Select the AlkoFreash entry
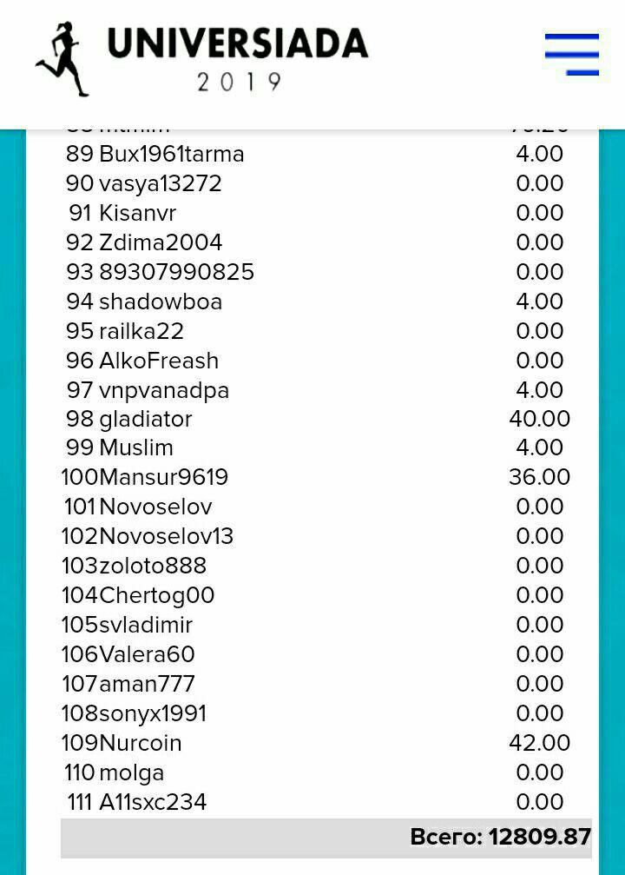The height and width of the screenshot is (875, 625). tap(159, 361)
